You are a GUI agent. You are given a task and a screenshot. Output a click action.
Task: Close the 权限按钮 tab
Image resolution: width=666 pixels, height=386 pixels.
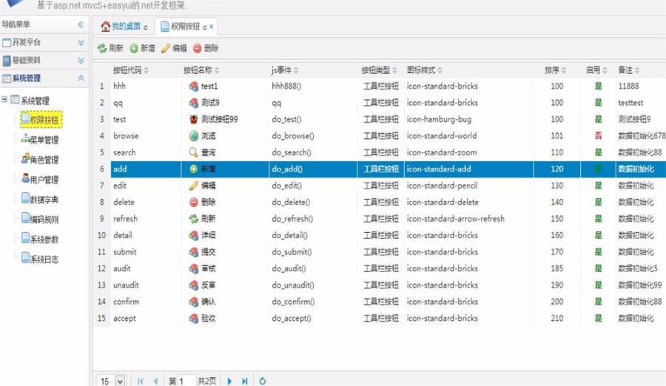[x=212, y=27]
